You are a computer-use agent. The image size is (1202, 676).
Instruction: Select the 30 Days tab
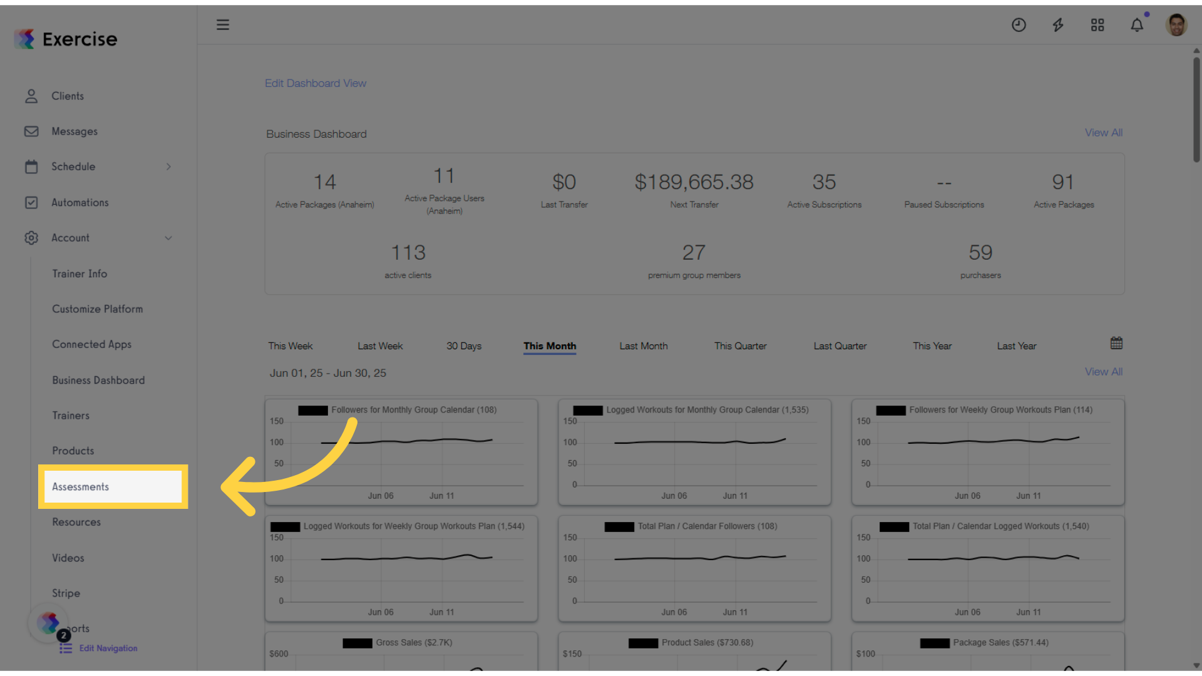tap(464, 346)
